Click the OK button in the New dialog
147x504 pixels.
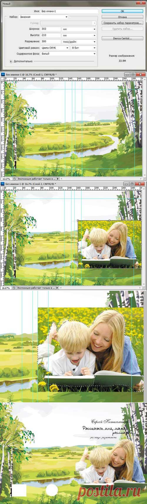point(122,11)
